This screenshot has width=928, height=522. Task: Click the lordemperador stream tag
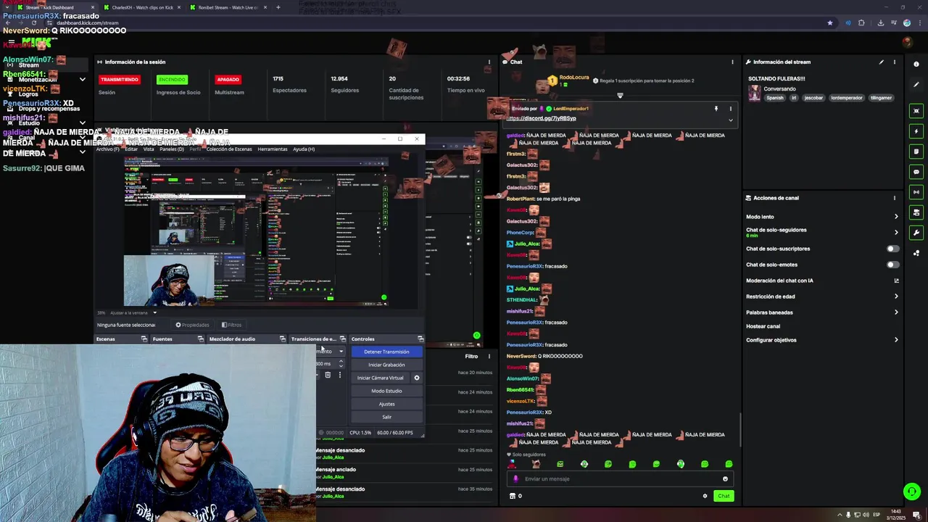coord(847,98)
